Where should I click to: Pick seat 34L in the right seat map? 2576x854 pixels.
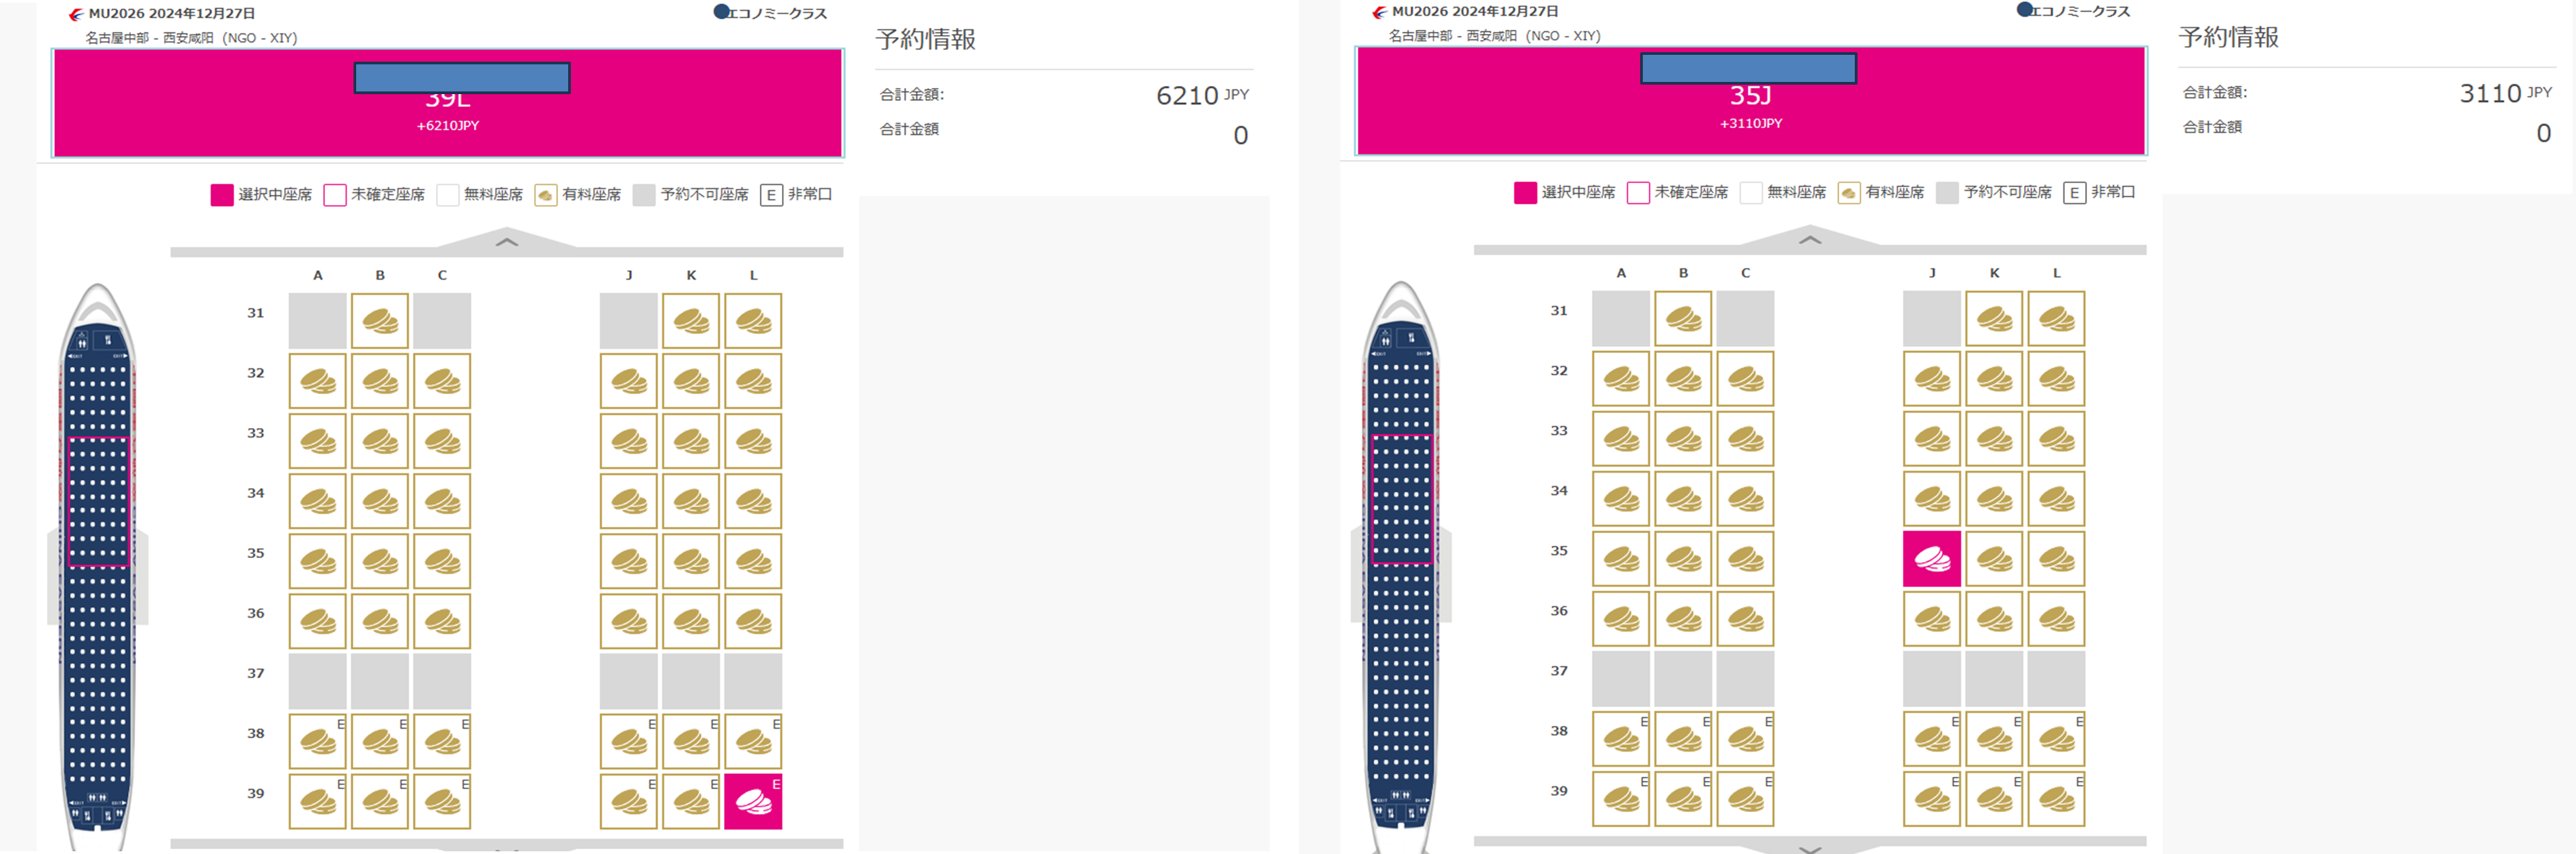2056,499
